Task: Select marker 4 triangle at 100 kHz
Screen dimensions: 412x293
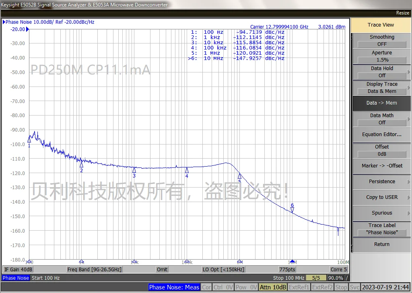Action: point(187,170)
